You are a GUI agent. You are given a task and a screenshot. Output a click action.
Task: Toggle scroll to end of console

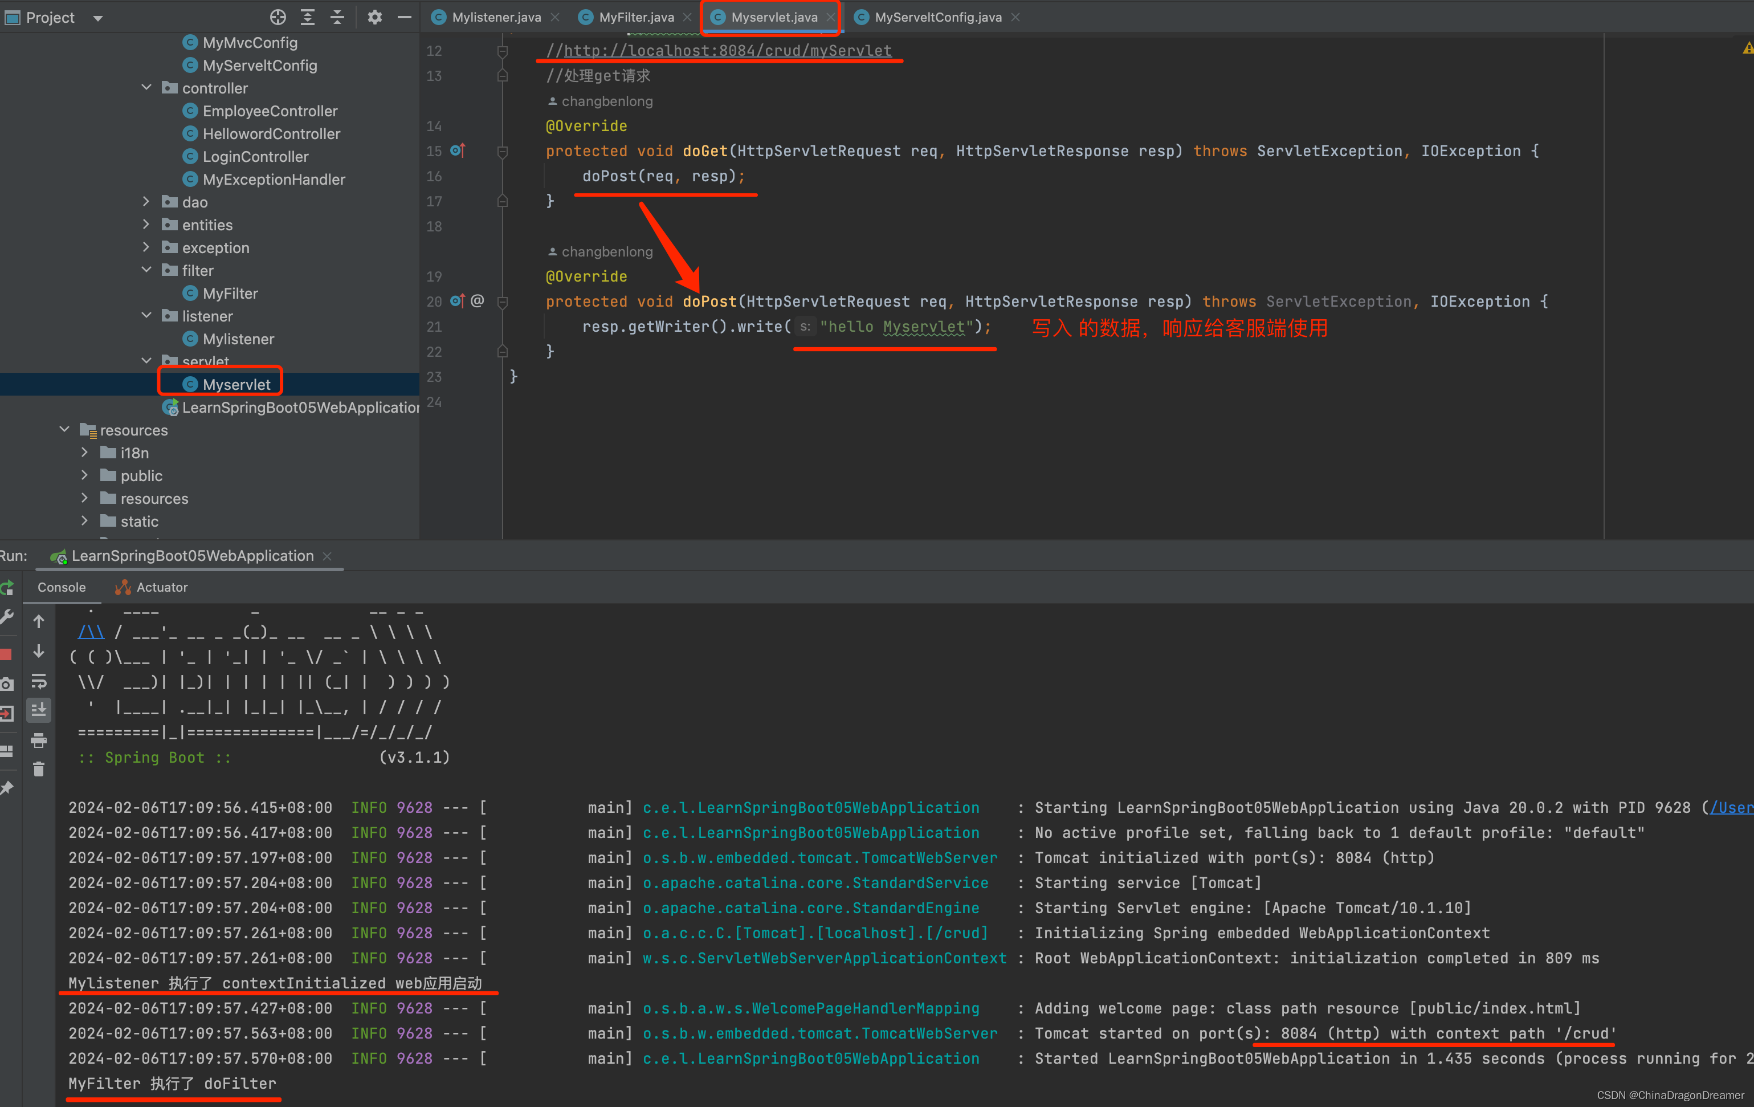point(39,709)
